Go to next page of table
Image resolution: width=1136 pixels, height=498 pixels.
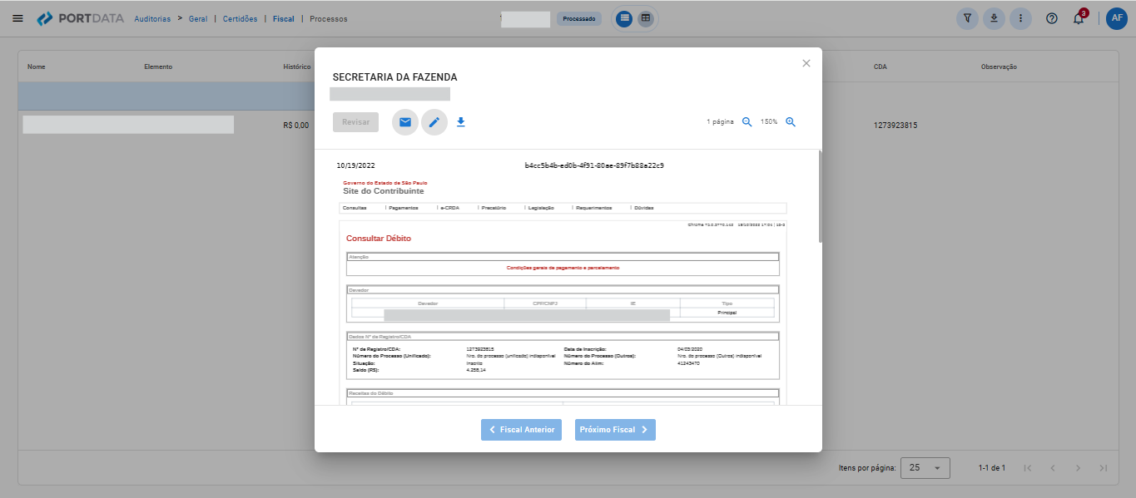(1078, 468)
